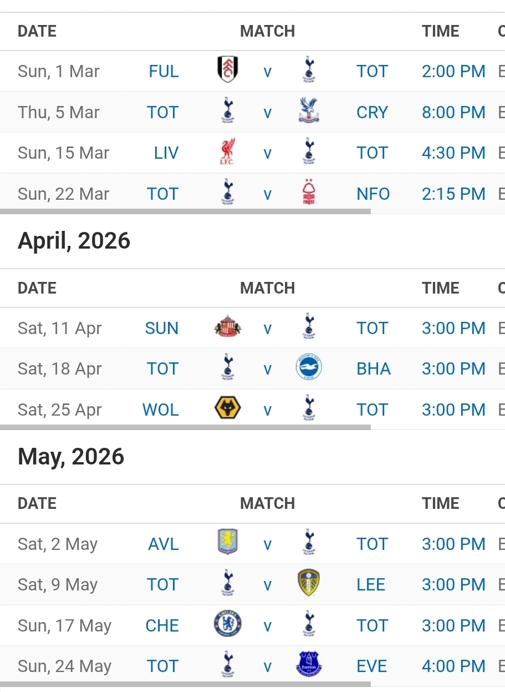The image size is (505, 692).
Task: Click the horizontal scrollbar under March fixtures
Action: [185, 211]
